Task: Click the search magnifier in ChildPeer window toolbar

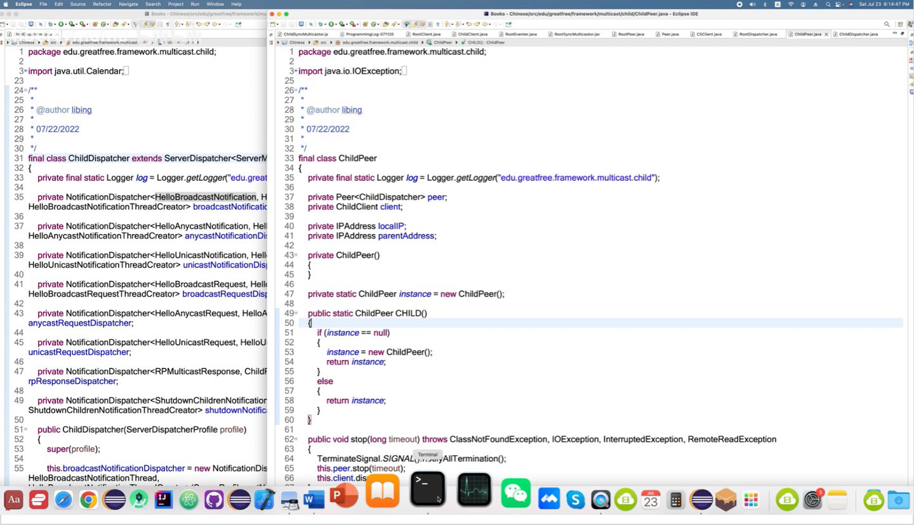Action: 887,24
